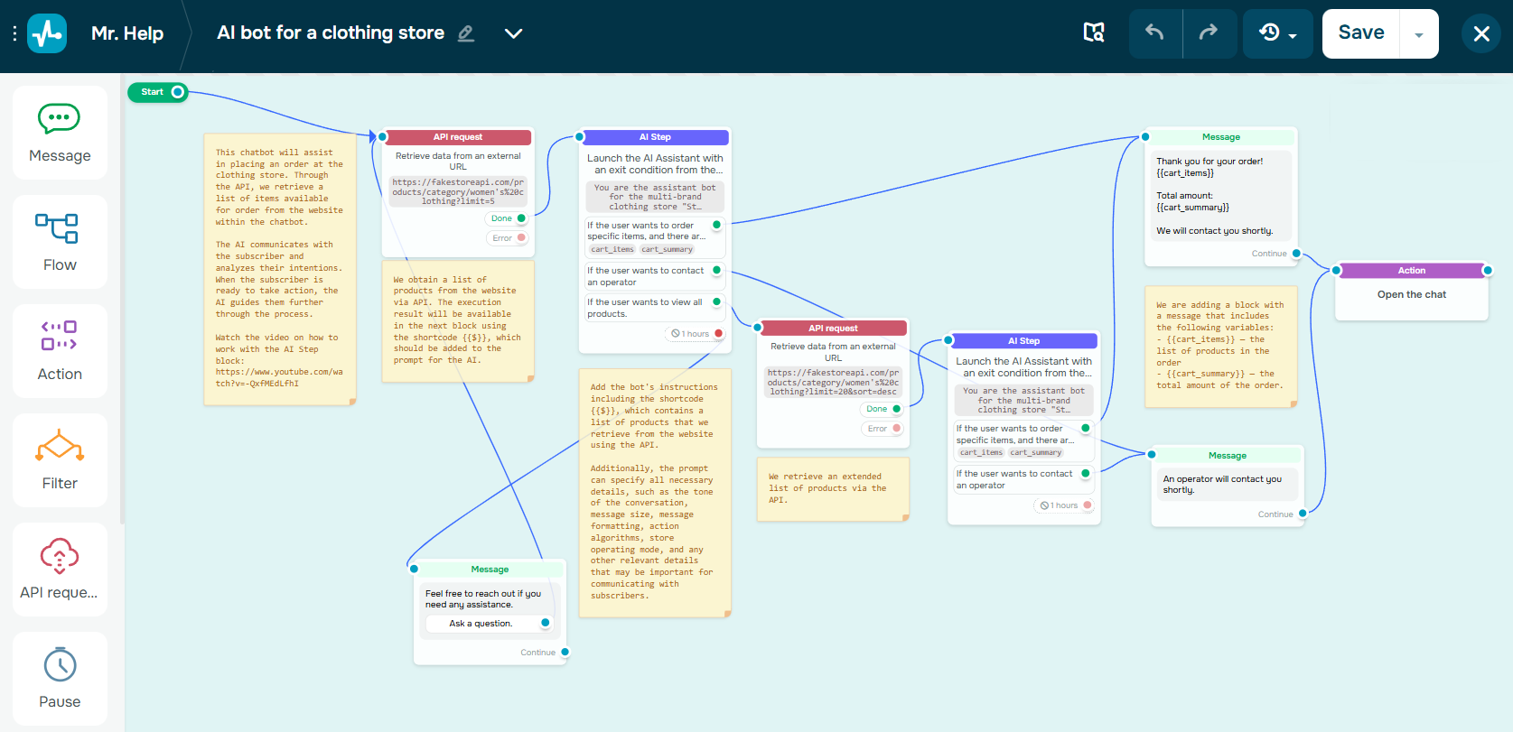Select the "Open the chat" action text
1513x732 pixels.
(x=1411, y=294)
